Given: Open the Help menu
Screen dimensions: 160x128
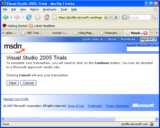Looking at the screenshot, I should coord(74,9).
